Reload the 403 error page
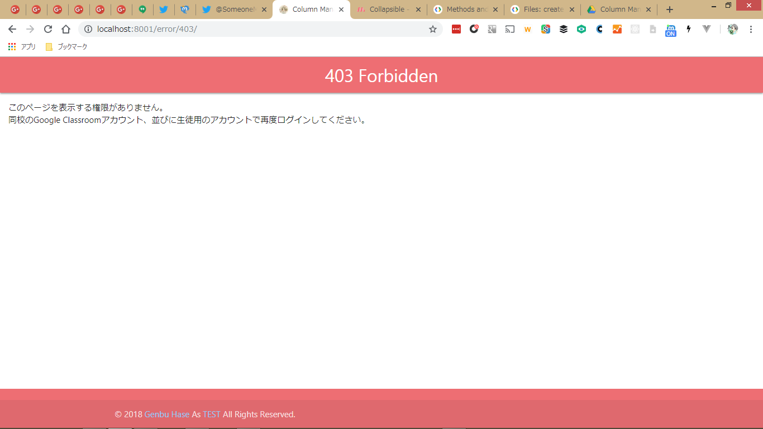 (x=48, y=29)
